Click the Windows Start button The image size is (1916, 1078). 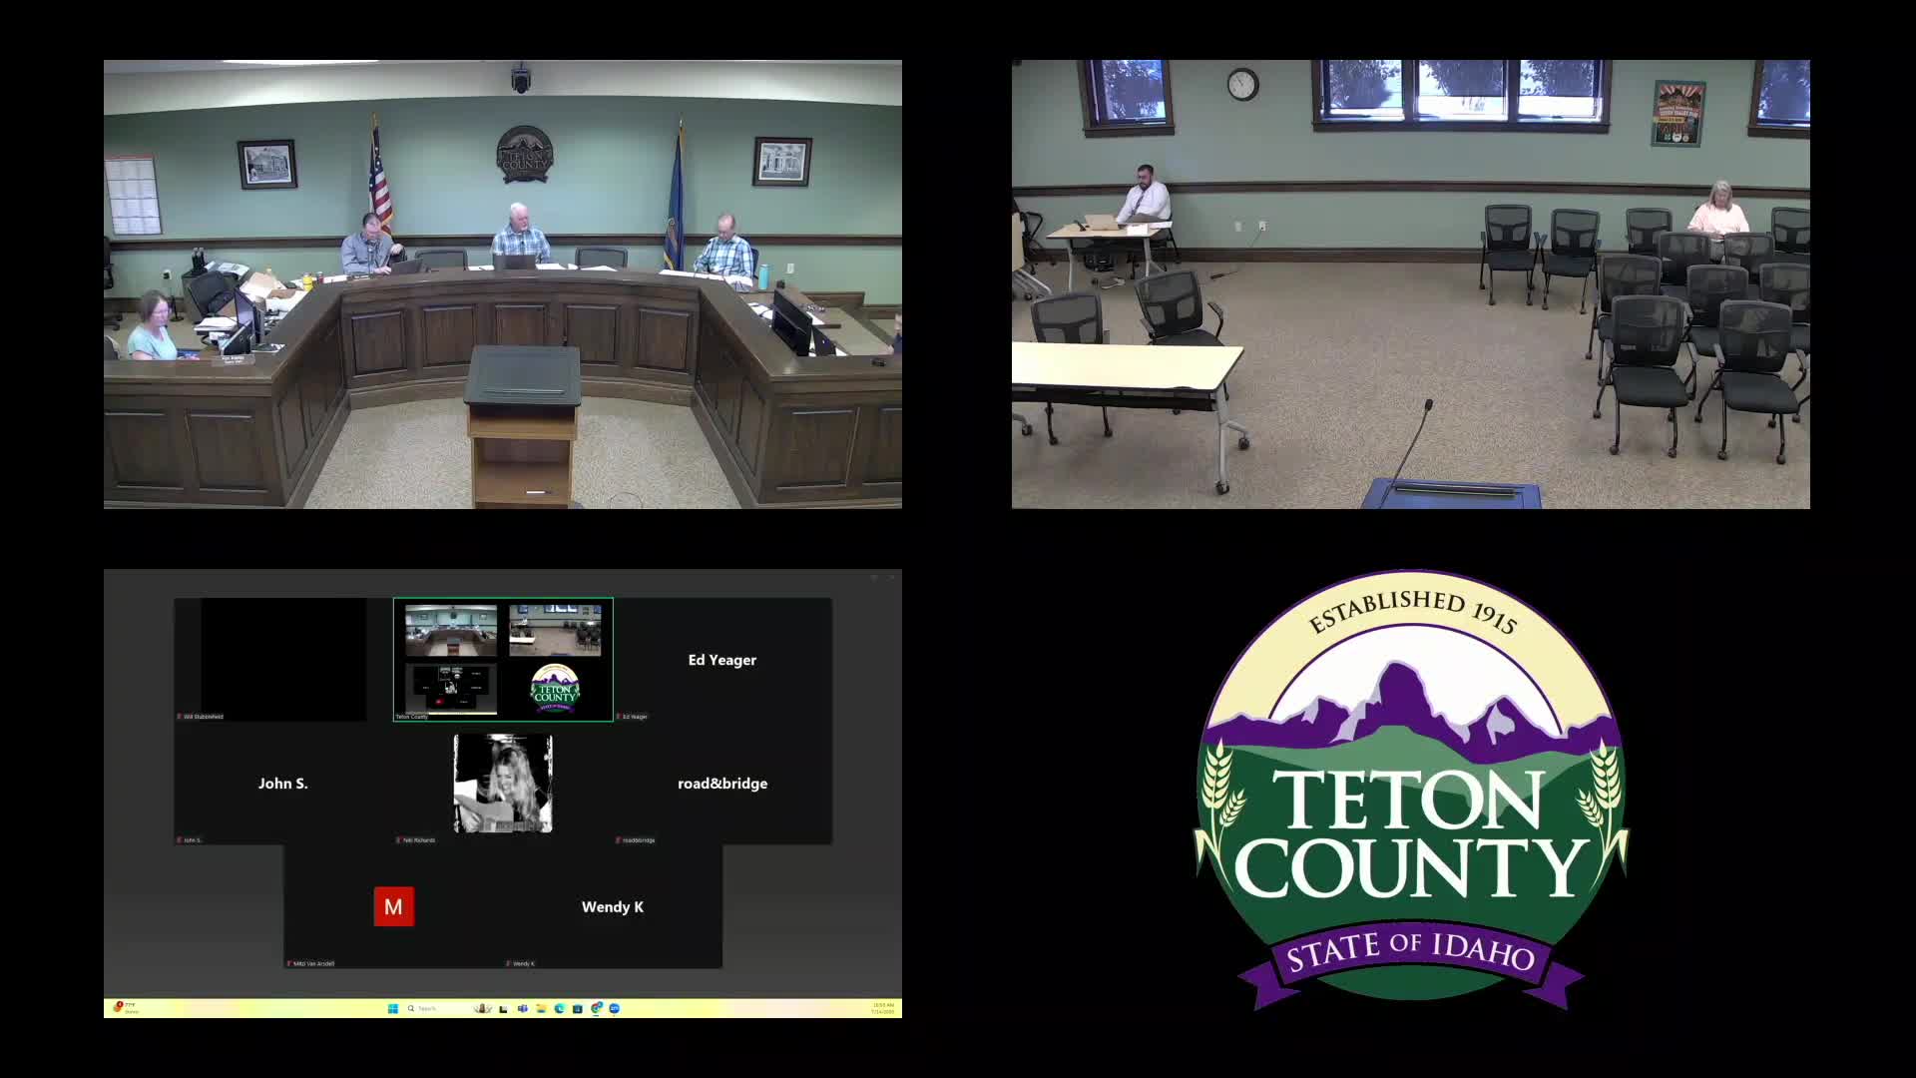(393, 1008)
